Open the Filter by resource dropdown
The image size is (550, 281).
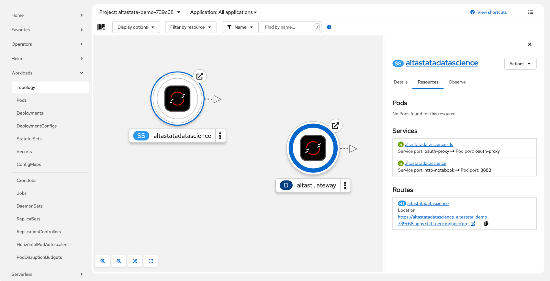click(x=191, y=27)
